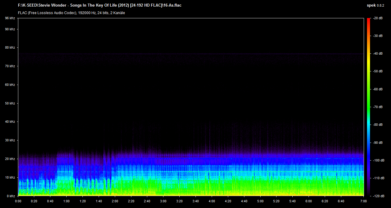Click the 3:00 time axis marker
The image size is (391, 208).
click(163, 201)
